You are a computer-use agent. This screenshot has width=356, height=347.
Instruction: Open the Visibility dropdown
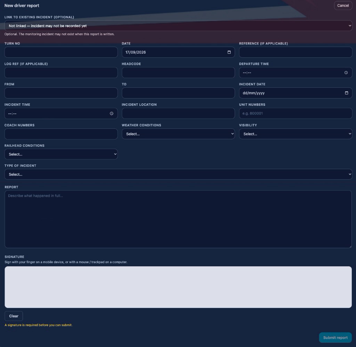point(296,134)
